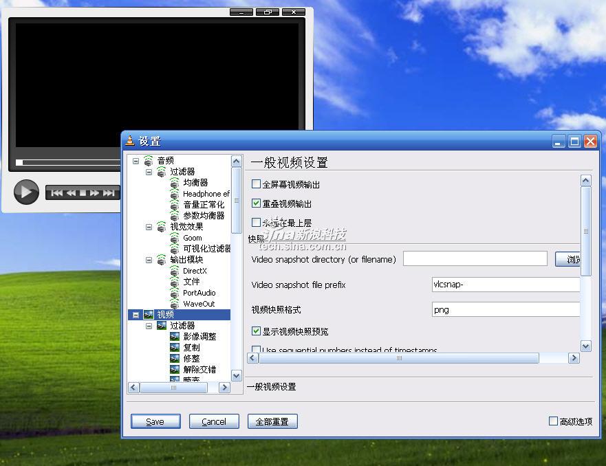
Task: Click the 视频快照格式 png field
Action: tap(506, 310)
